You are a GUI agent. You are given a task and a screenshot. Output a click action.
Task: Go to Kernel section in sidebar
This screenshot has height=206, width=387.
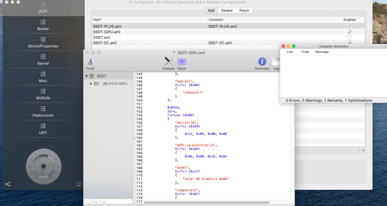pos(43,59)
